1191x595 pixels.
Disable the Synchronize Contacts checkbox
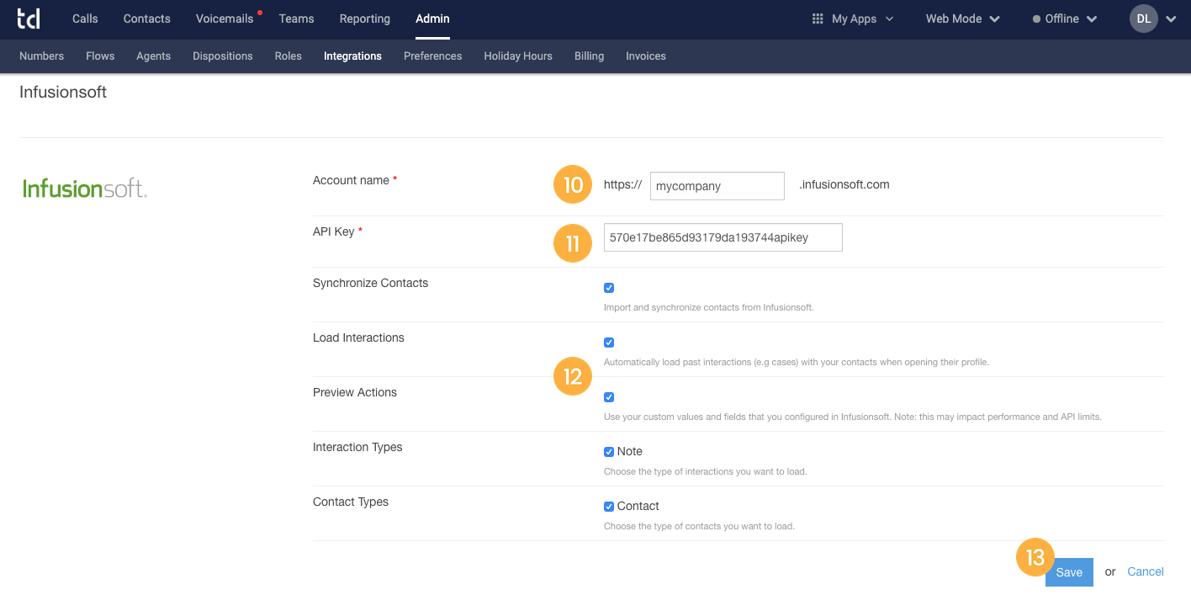[x=608, y=287]
